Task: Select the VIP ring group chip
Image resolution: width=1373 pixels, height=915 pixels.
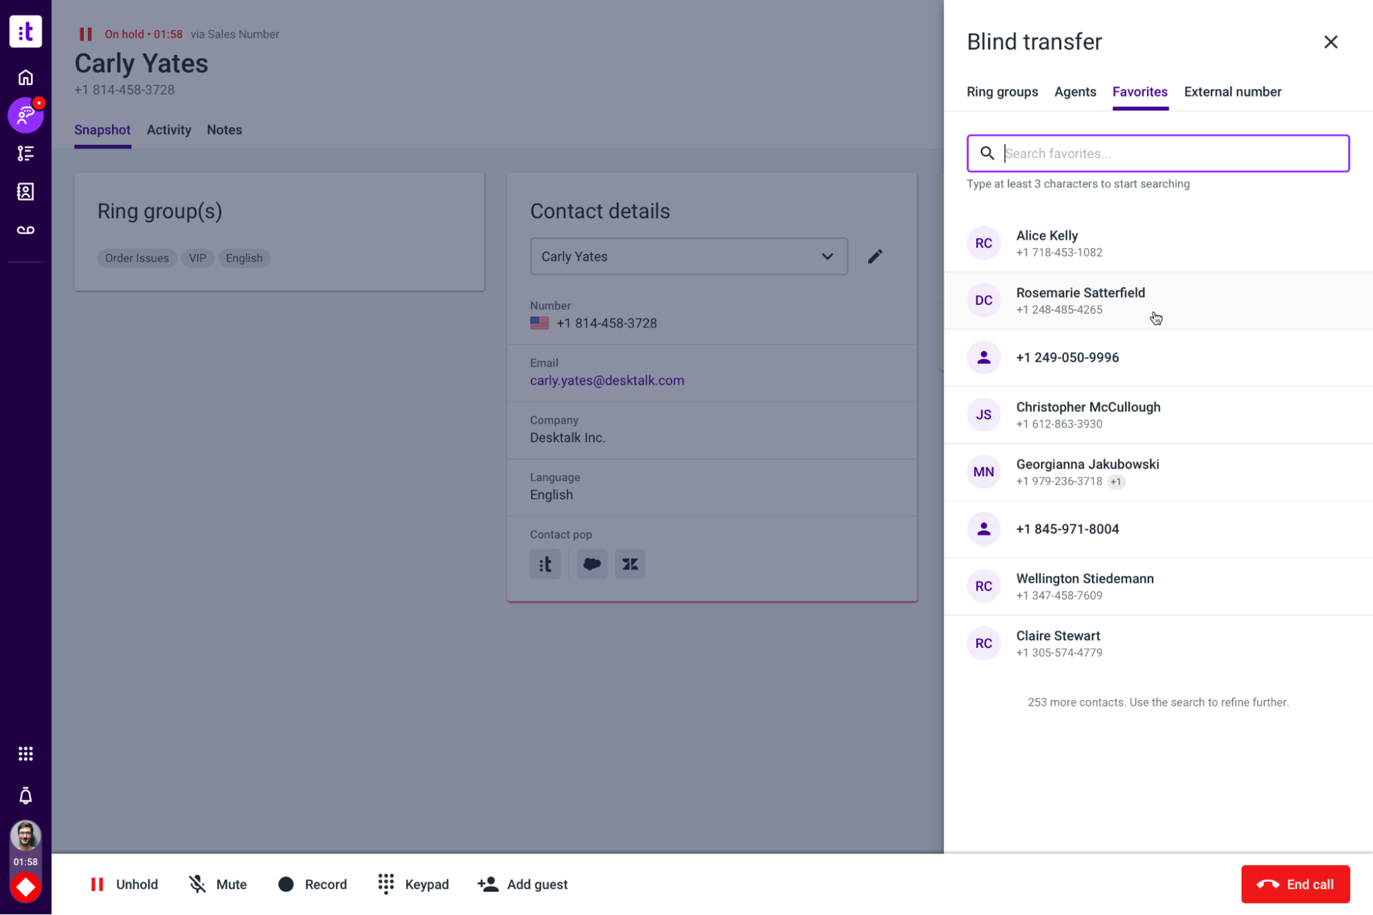Action: [x=197, y=258]
